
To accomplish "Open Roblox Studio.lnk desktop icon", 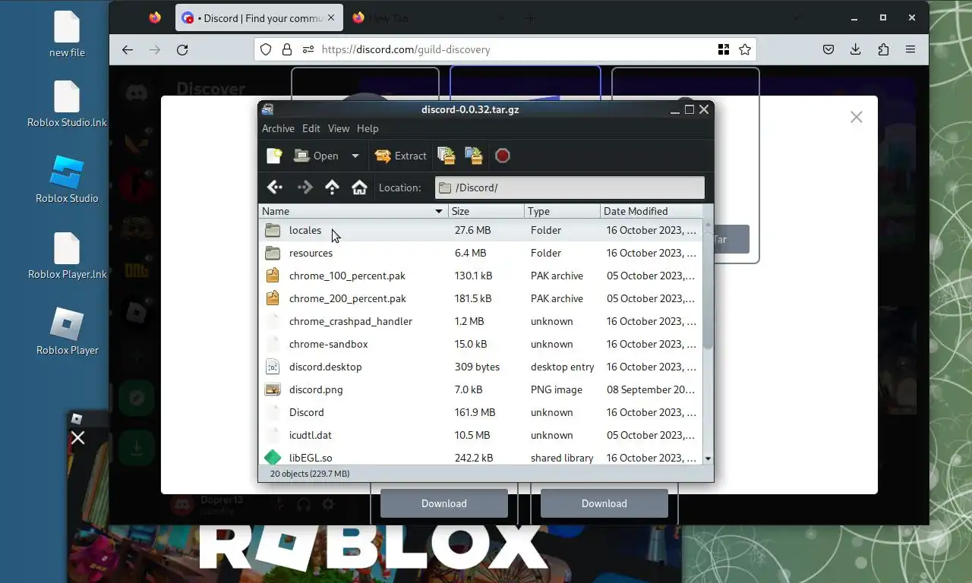I will 67,105.
